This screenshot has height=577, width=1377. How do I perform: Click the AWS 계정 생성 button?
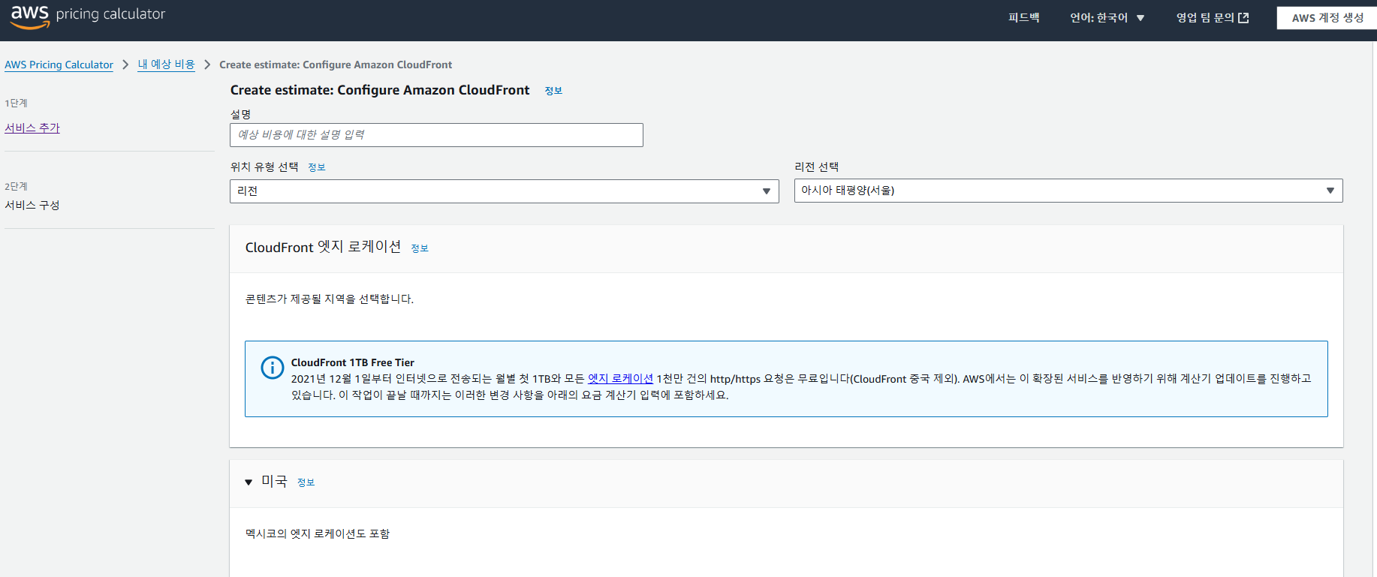pos(1327,18)
